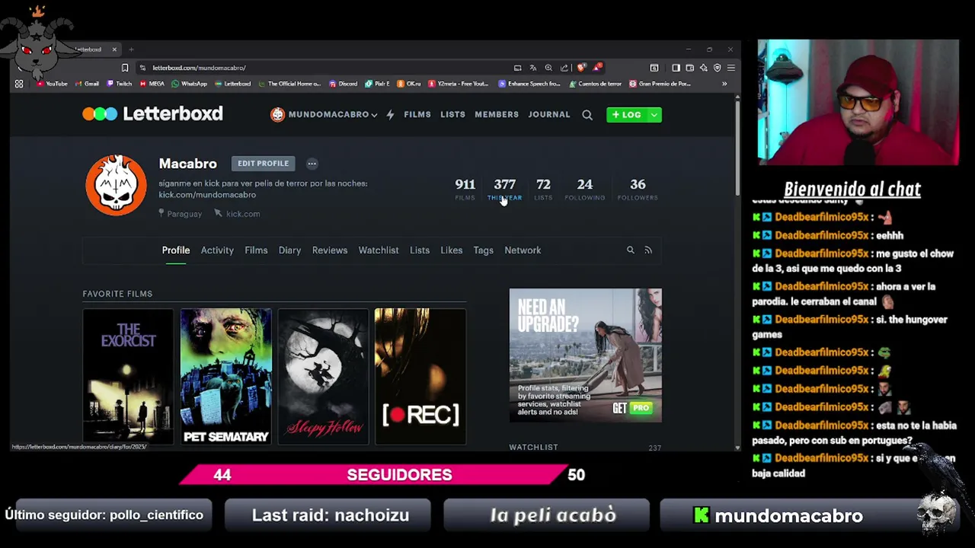This screenshot has width=975, height=548.
Task: Open the OK.ru bookmark
Action: [409, 84]
